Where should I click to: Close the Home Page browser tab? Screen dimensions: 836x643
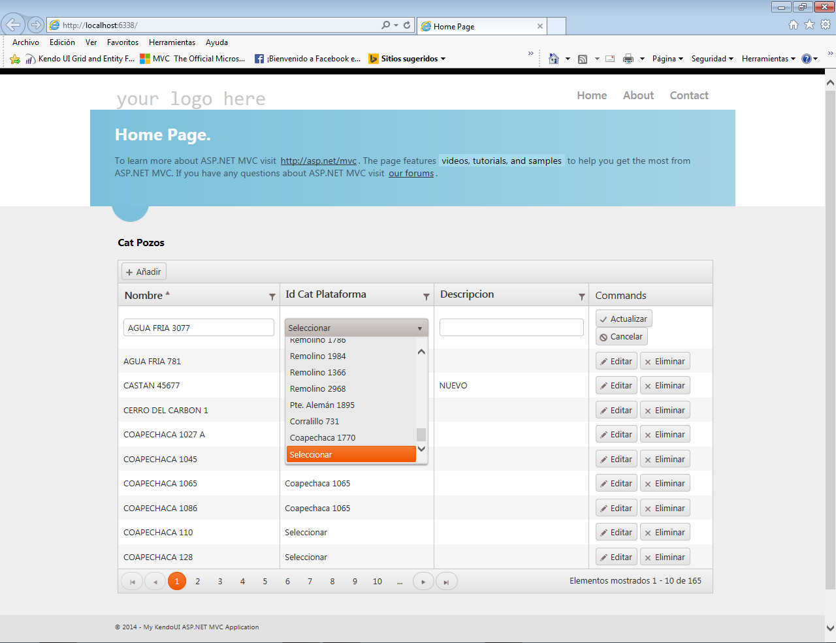tap(540, 26)
